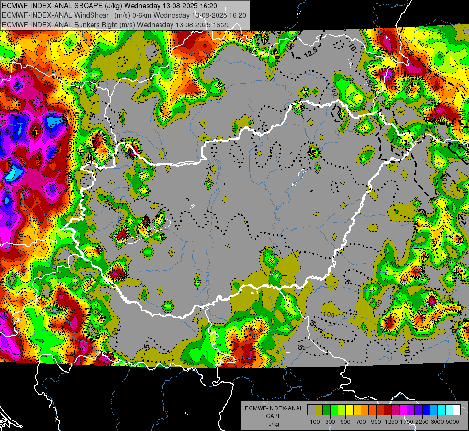Select the pure blue swatch right of 2250
Image resolution: width=469 pixels, height=431 pixels.
[x=426, y=410]
